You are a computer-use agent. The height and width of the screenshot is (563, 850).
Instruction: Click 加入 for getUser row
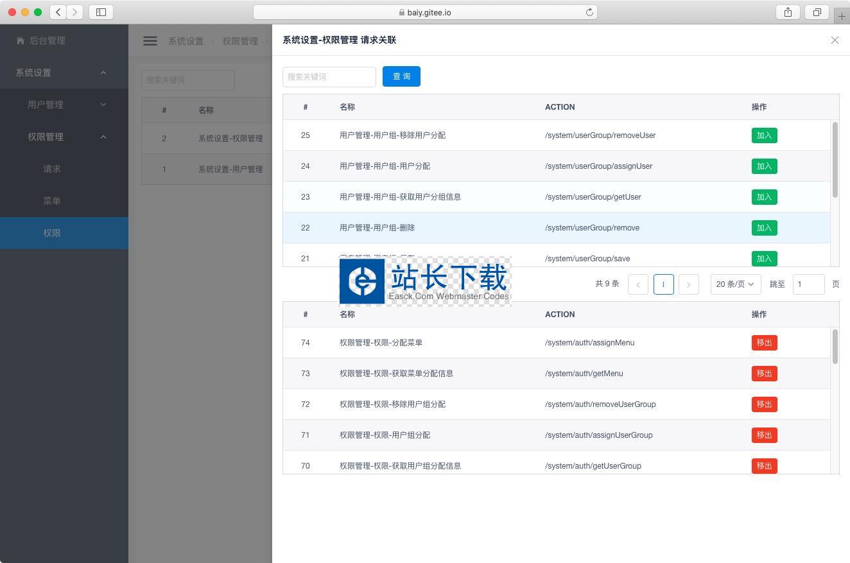tap(764, 197)
